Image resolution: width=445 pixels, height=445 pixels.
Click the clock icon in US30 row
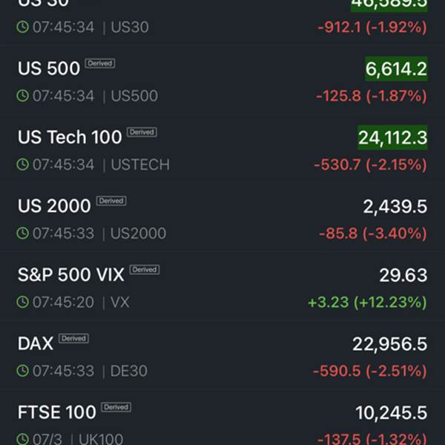click(x=23, y=27)
